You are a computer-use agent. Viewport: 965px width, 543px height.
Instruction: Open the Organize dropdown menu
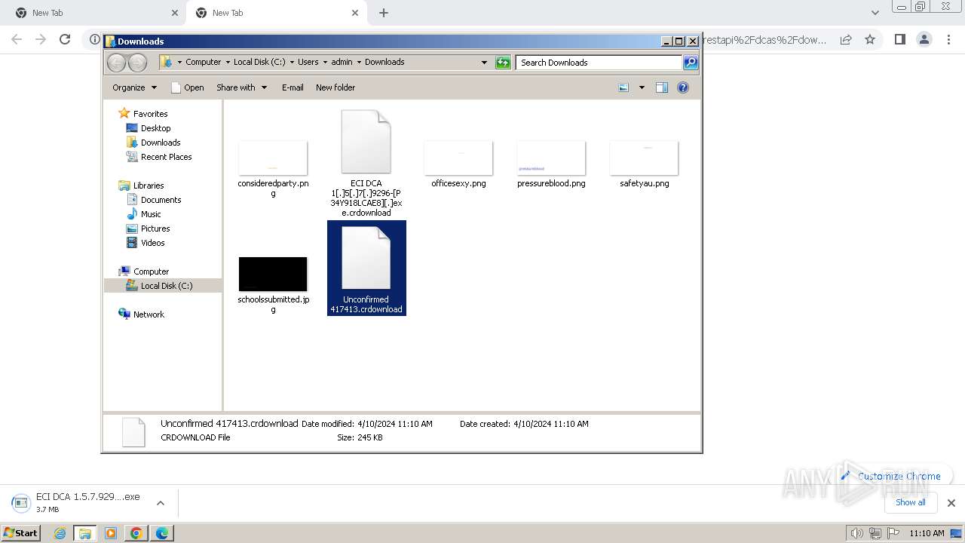(x=134, y=87)
